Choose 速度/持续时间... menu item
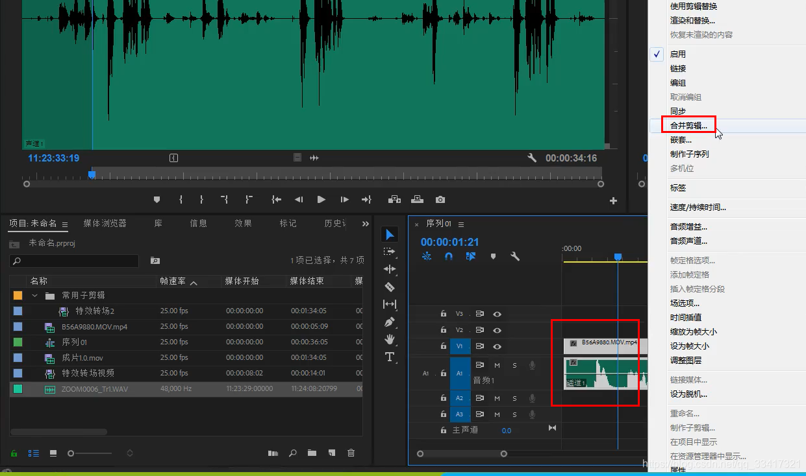 coord(698,208)
